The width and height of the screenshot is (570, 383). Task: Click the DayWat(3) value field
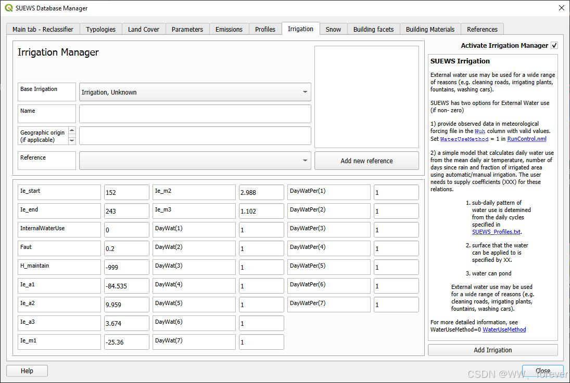tap(261, 267)
